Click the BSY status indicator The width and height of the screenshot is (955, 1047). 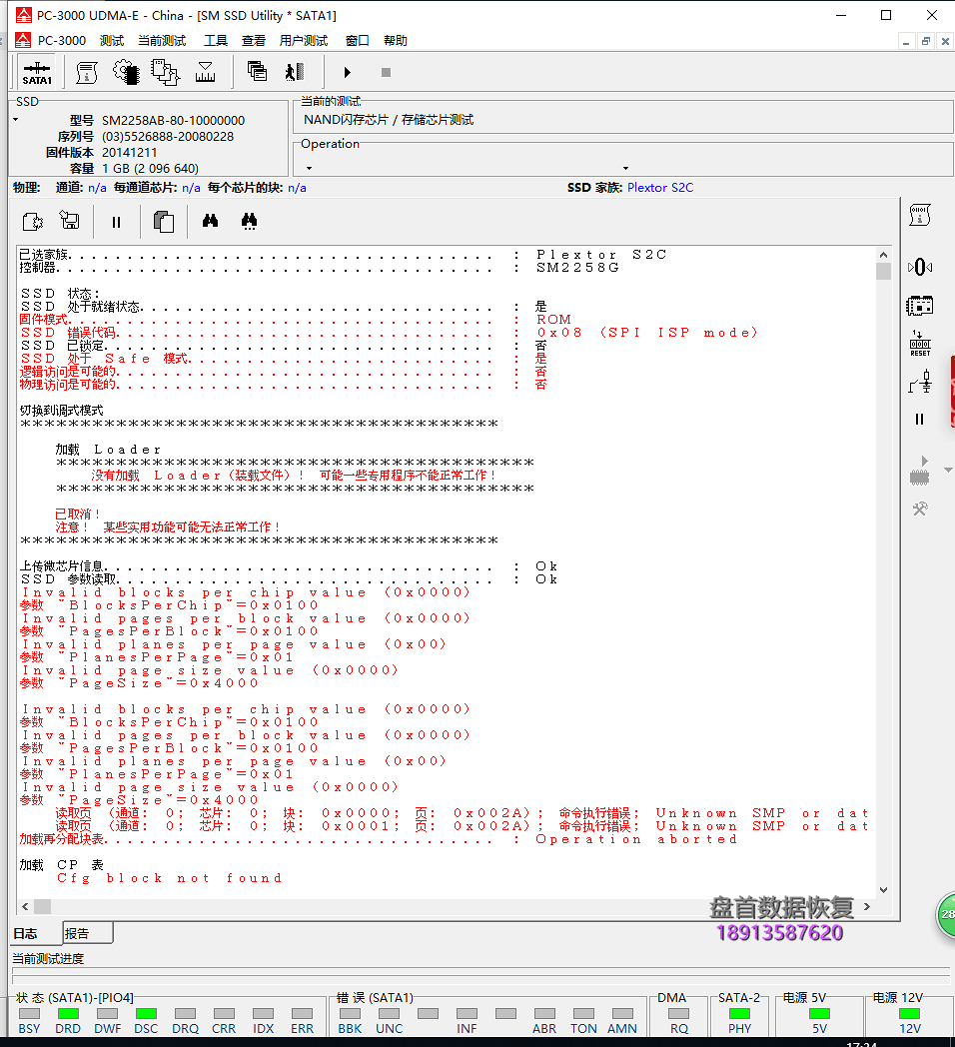29,1014
